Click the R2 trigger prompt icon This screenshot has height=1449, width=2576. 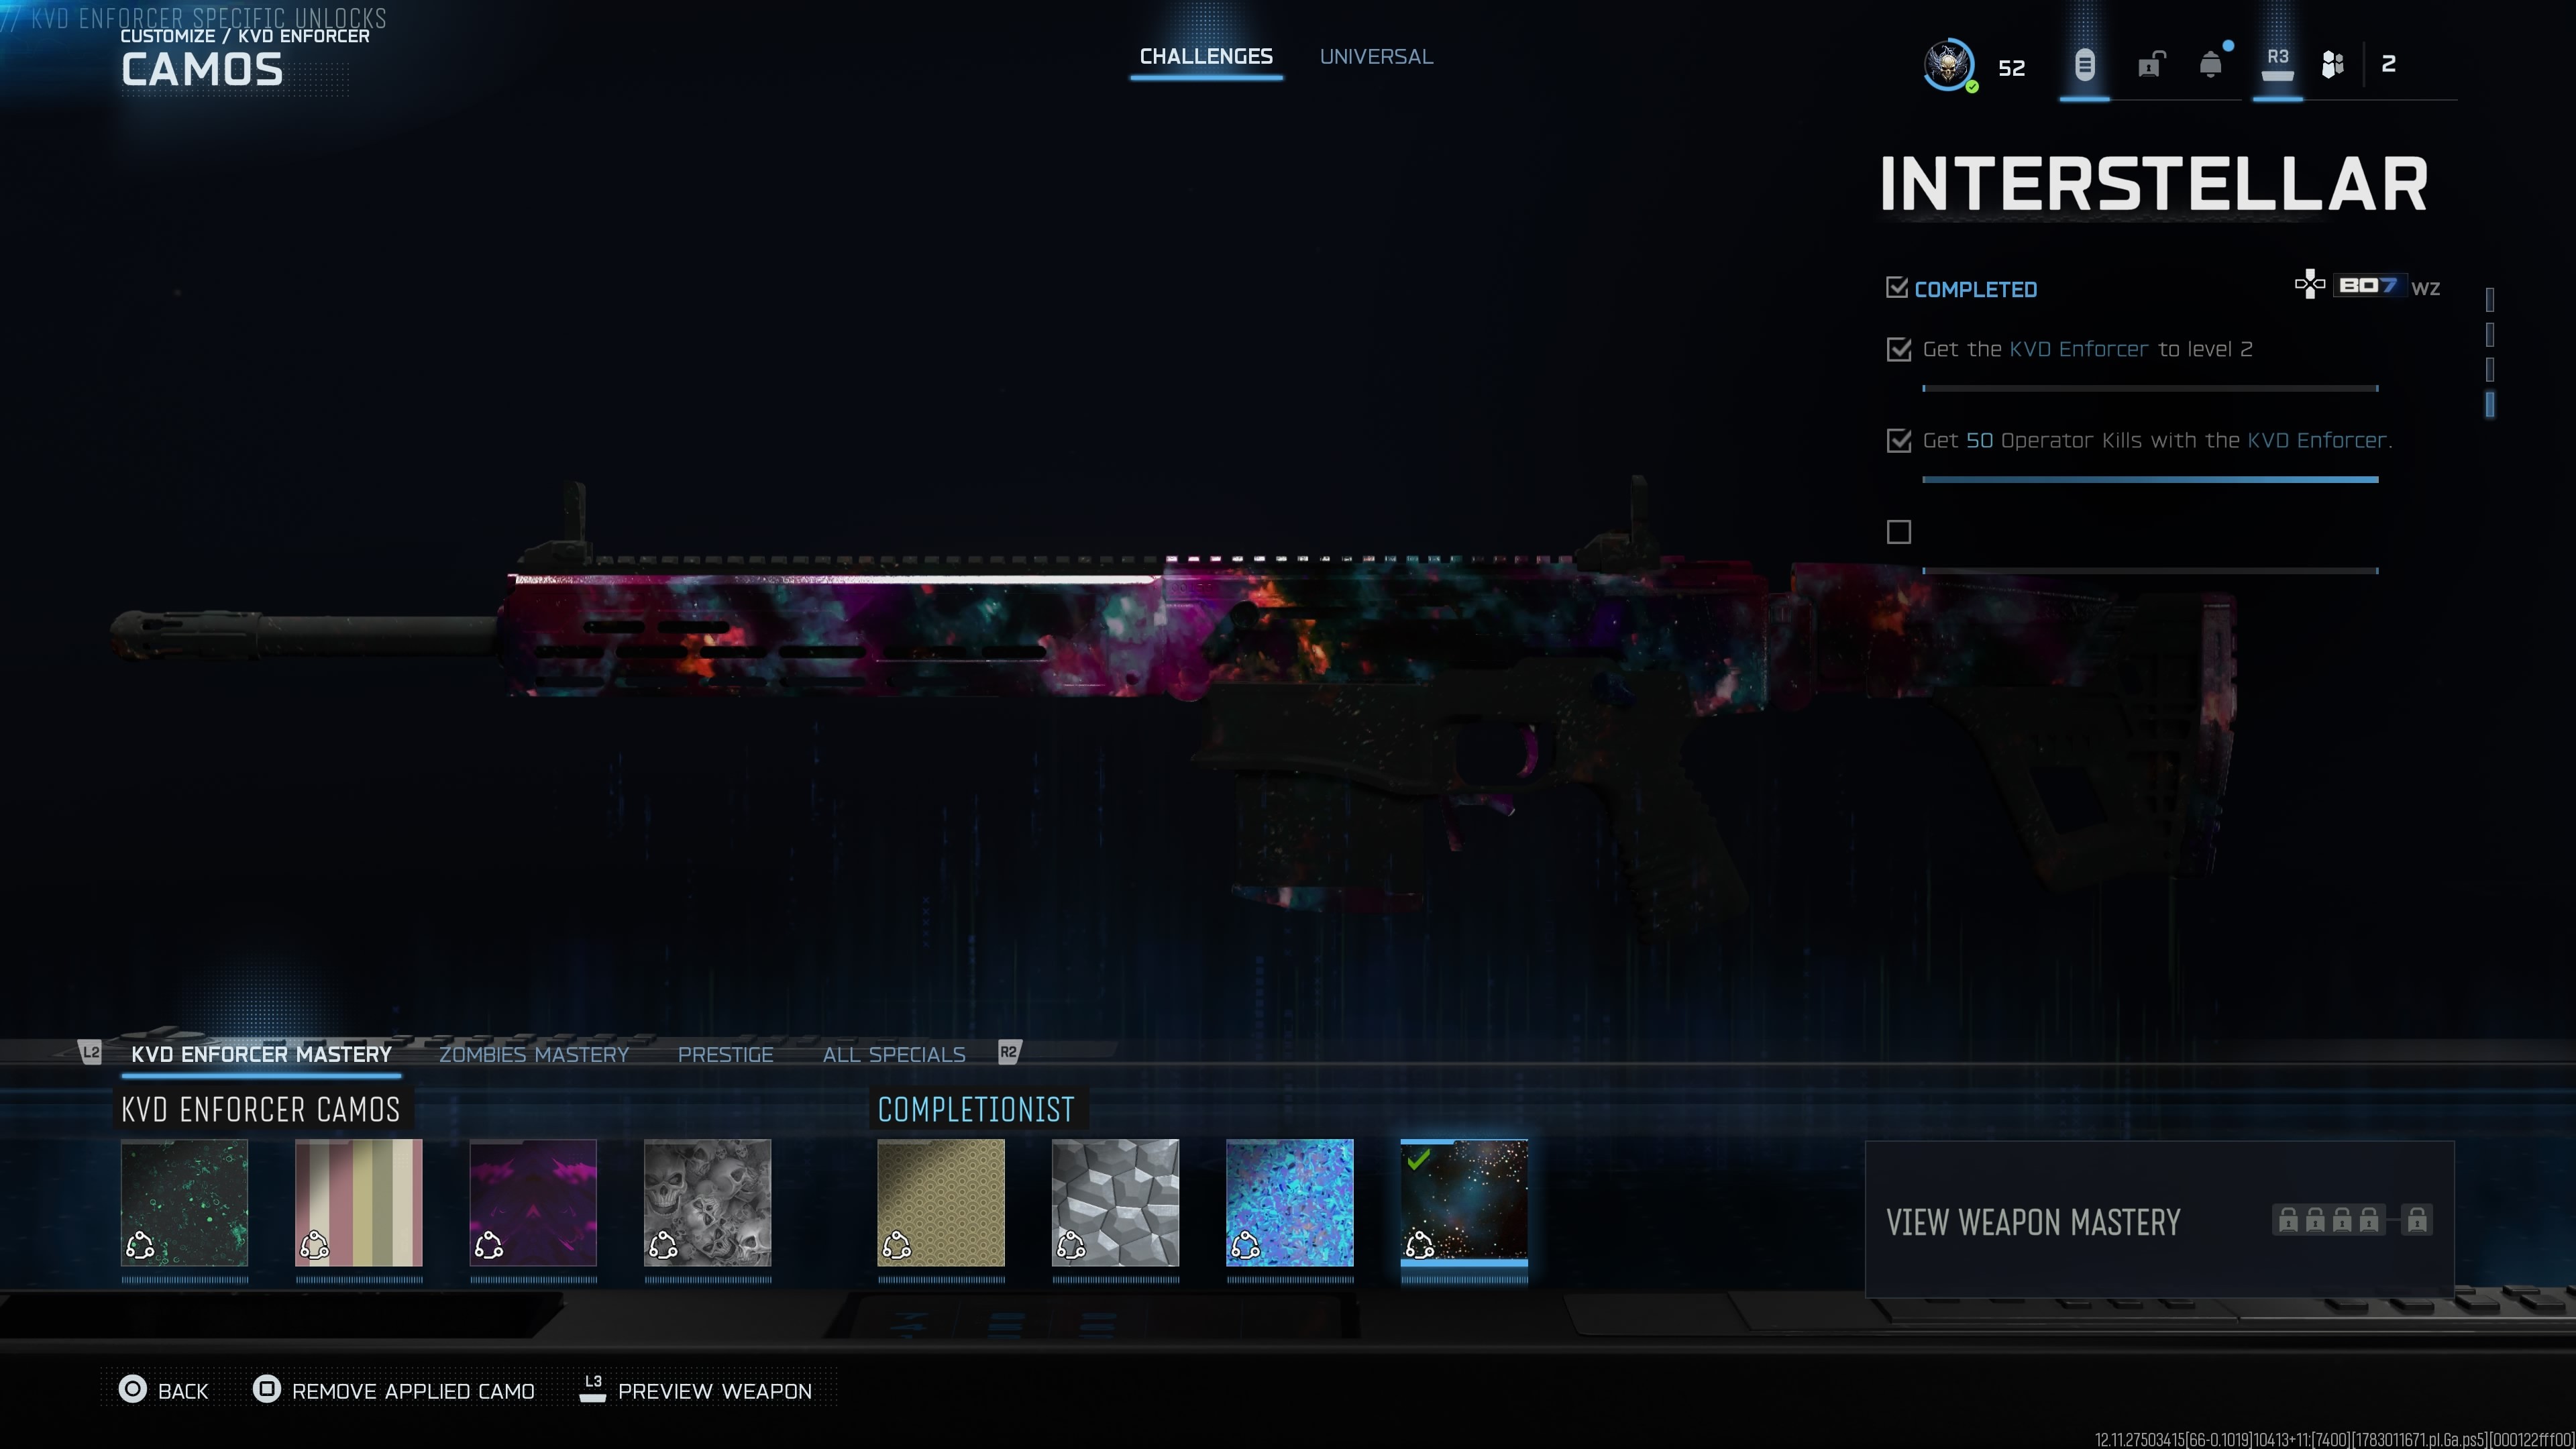[1009, 1052]
